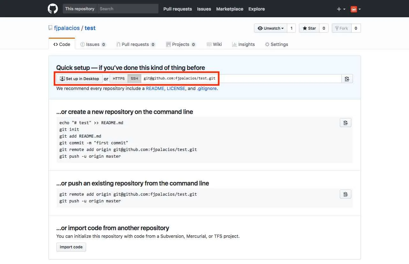
Task: Click the heading '…or import code from another repository'
Action: pos(113,228)
